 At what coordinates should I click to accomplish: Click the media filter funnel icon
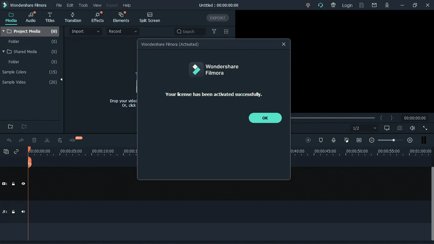(x=214, y=31)
